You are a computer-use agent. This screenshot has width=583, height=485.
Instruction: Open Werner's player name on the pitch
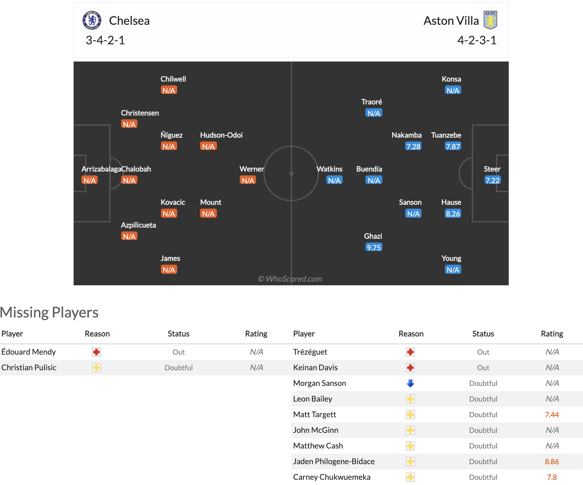[251, 169]
